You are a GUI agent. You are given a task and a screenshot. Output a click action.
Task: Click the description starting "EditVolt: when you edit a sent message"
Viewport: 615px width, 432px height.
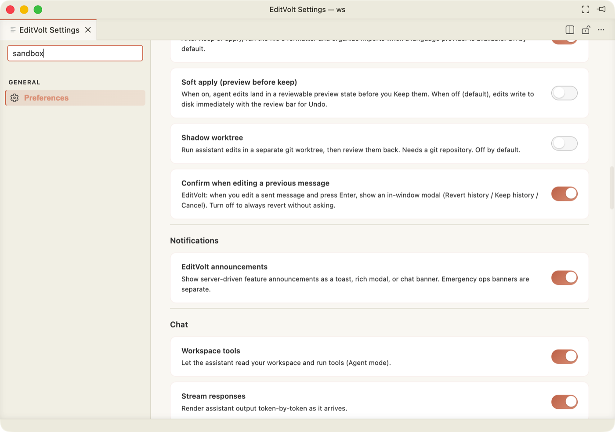(x=360, y=200)
